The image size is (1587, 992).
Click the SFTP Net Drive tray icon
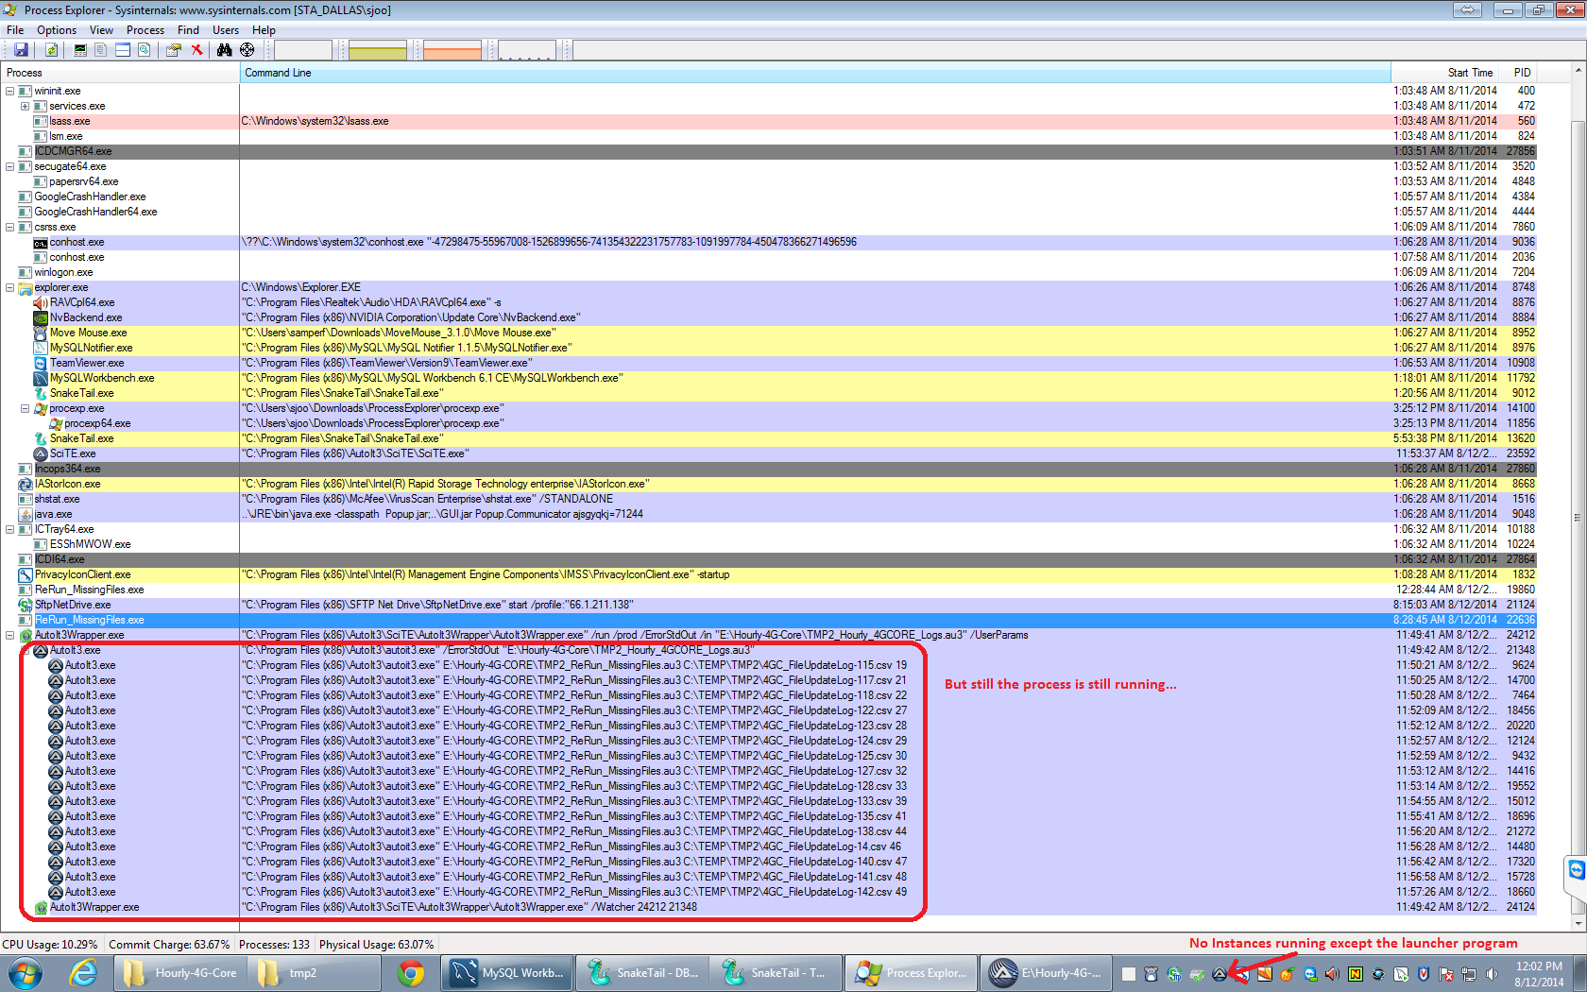click(x=1174, y=974)
